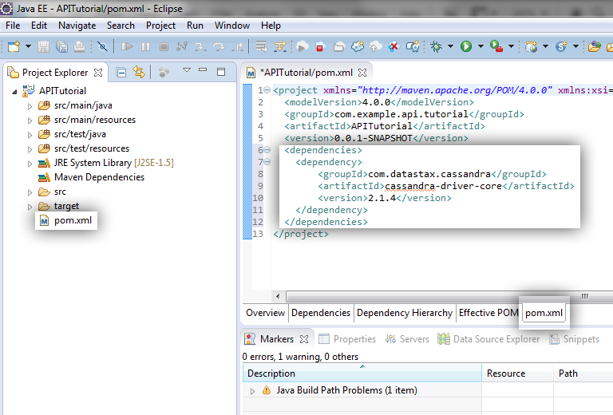Viewport: 613px width, 415px height.
Task: Open the Servers view tab
Action: [407, 339]
